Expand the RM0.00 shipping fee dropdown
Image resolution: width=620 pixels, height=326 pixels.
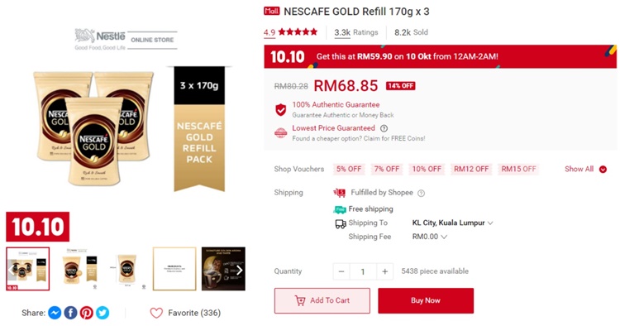429,237
